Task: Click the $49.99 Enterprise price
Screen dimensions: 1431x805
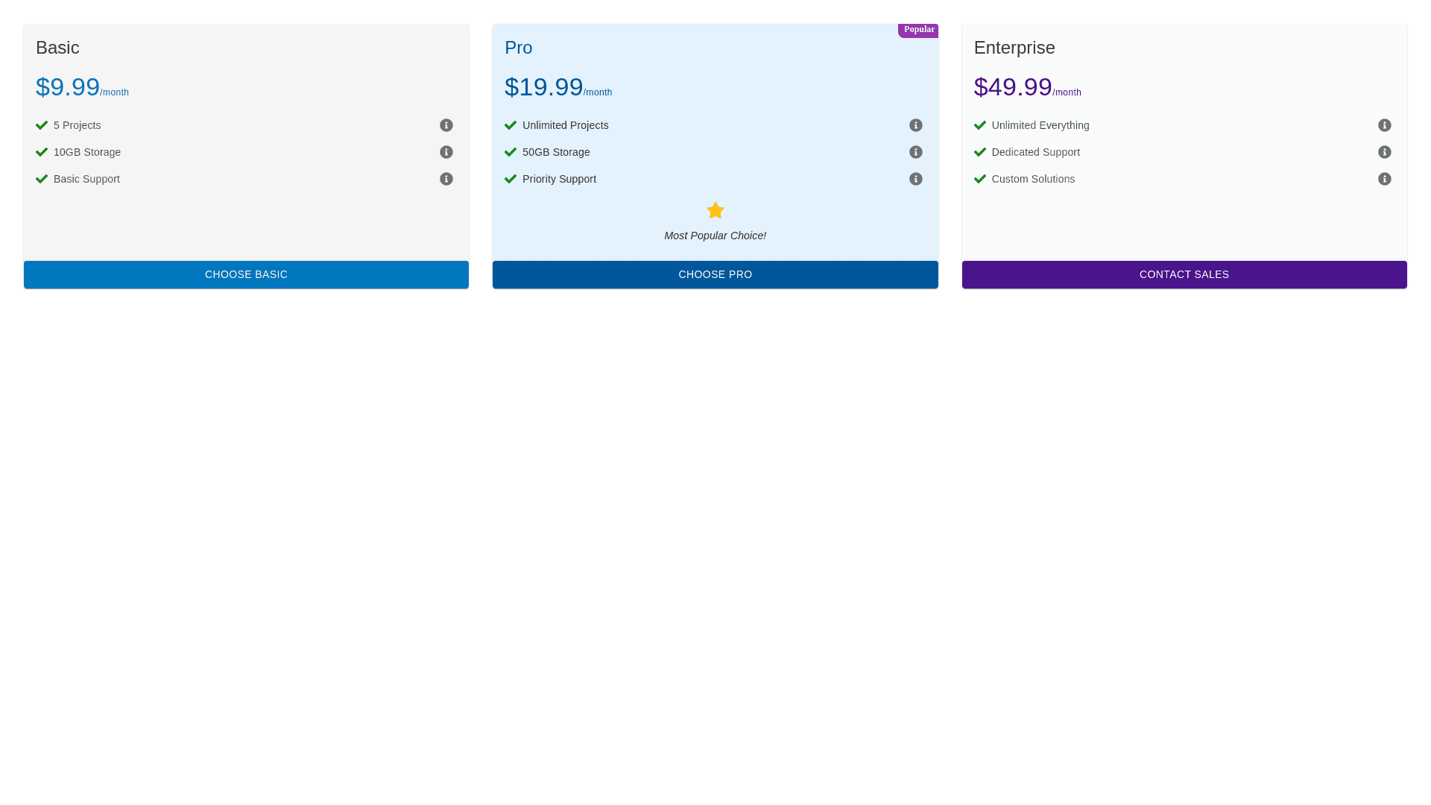Action: pos(1012,87)
